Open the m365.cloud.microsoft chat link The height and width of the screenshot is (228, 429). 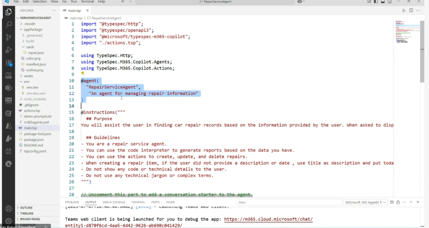click(x=268, y=219)
